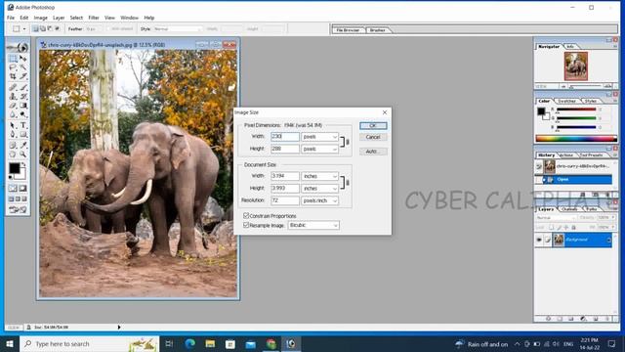Switch to the Channels tab

[569, 209]
